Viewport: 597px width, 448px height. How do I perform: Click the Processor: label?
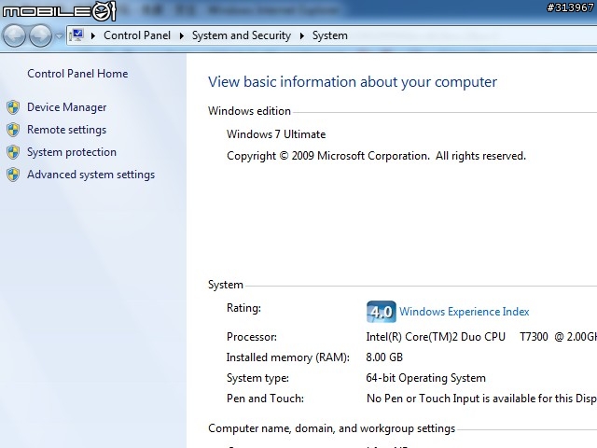click(252, 337)
